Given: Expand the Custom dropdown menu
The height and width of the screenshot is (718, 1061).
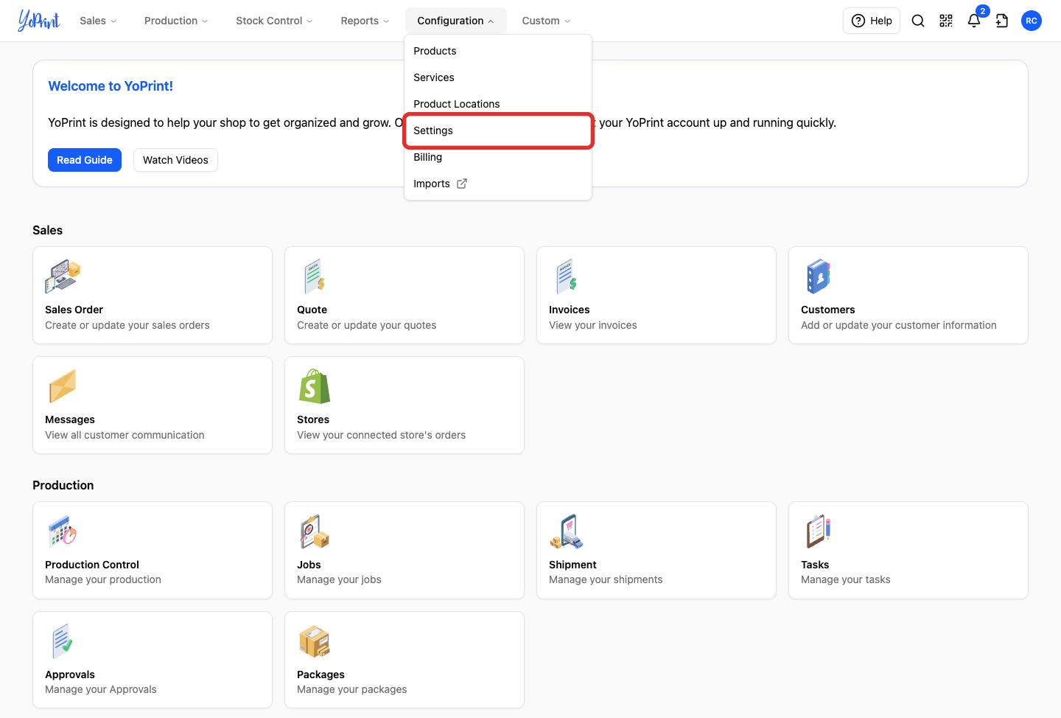Looking at the screenshot, I should coord(546,21).
